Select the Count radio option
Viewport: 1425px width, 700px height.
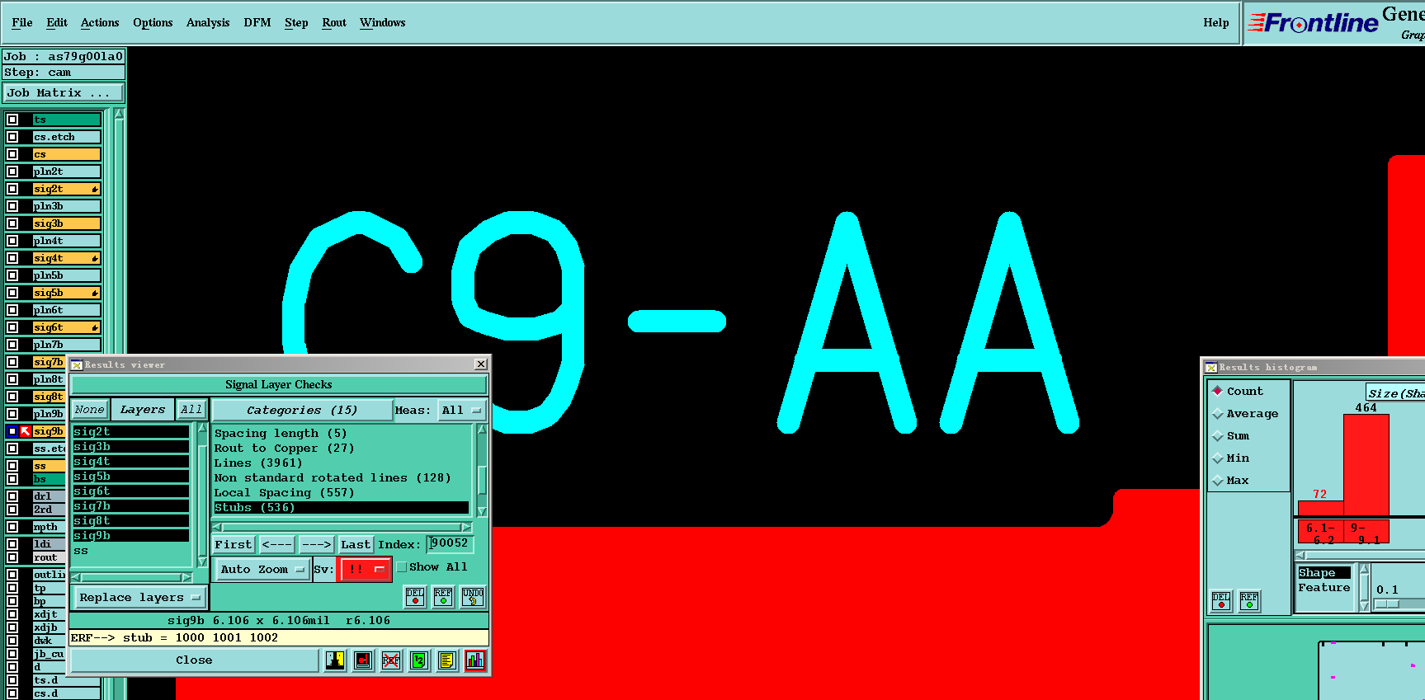point(1218,391)
